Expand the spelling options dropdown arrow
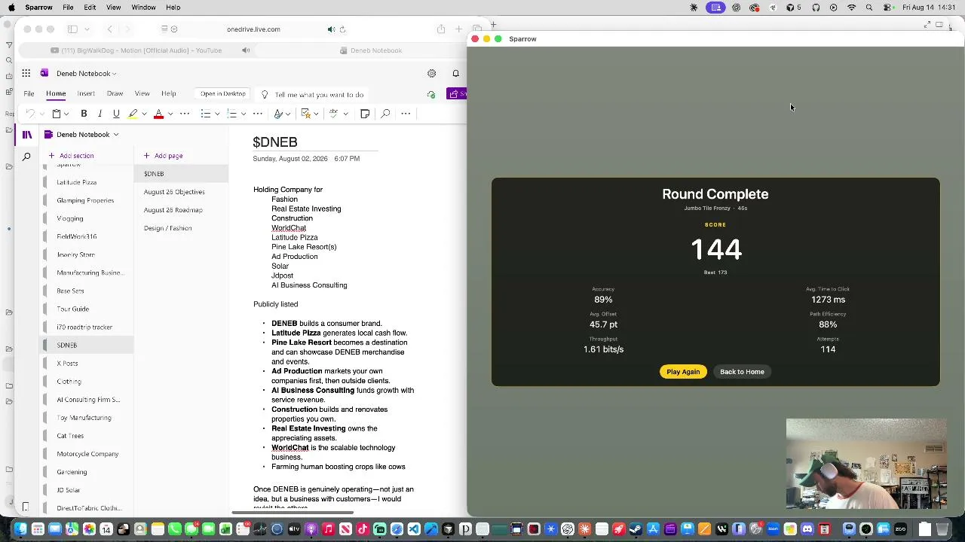This screenshot has height=542, width=965. (x=345, y=114)
